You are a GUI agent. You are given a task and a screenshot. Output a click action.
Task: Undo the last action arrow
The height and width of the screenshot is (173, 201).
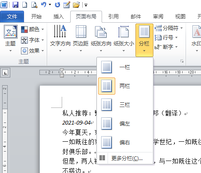[x=44, y=5]
